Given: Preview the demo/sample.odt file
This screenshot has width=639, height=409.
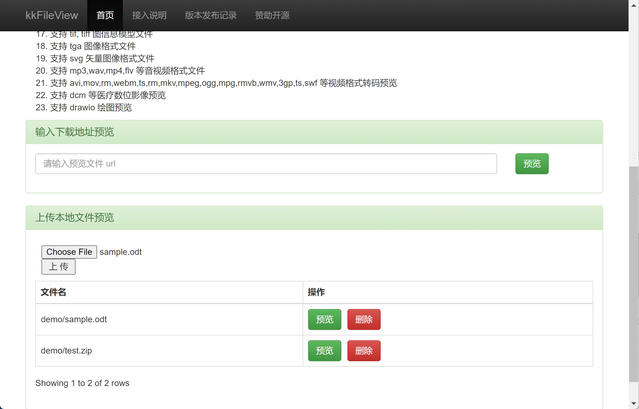Looking at the screenshot, I should 324,319.
